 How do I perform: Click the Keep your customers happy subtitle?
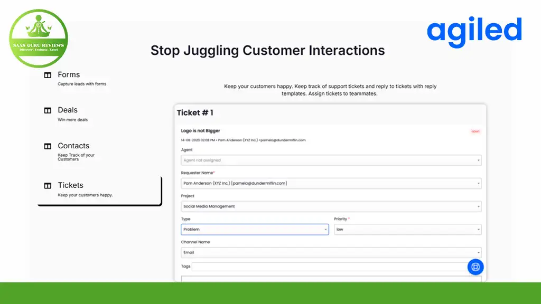pyautogui.click(x=85, y=195)
